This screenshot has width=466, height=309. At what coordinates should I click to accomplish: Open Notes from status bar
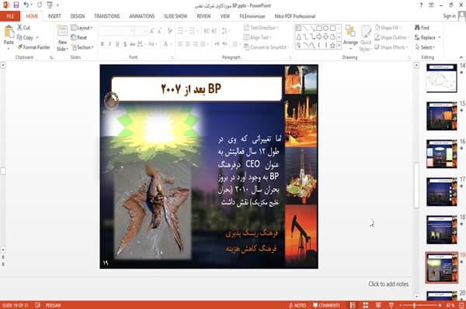(297, 305)
